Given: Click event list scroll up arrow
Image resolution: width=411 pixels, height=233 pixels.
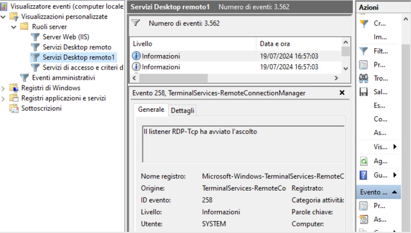Looking at the screenshot, I should [346, 42].
